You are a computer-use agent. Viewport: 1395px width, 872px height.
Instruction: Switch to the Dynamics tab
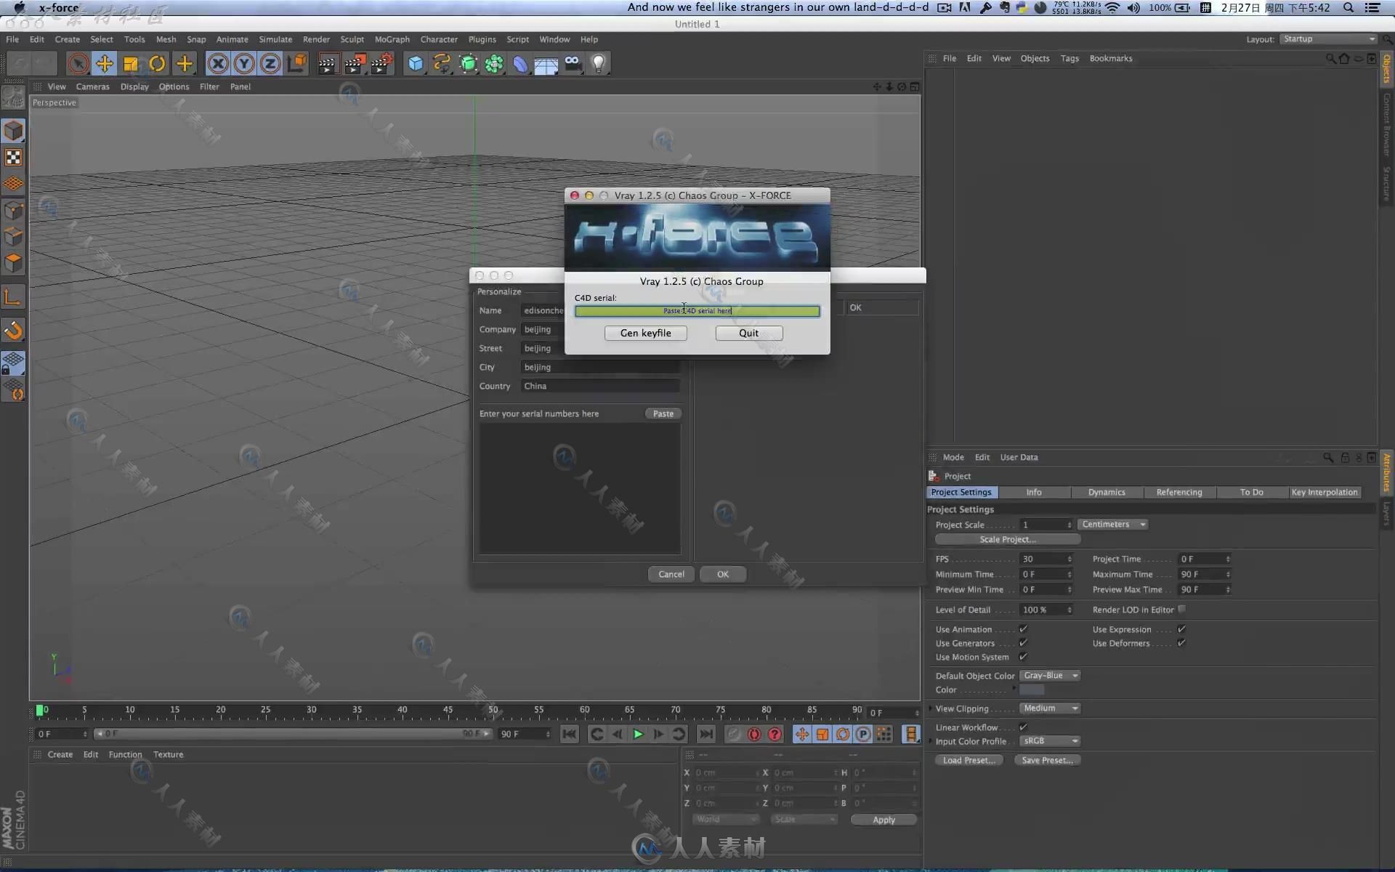tap(1107, 492)
